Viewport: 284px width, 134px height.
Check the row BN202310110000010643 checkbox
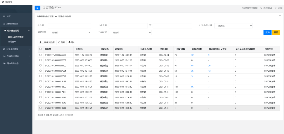(40, 108)
